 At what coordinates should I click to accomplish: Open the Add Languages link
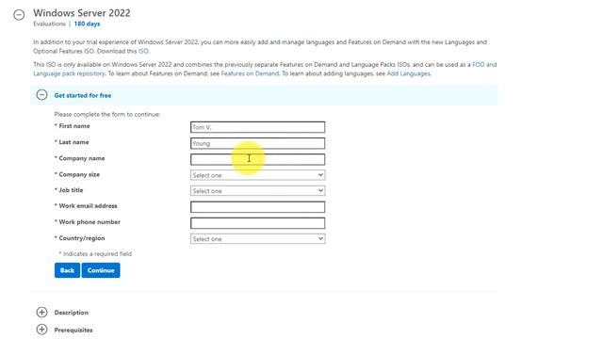point(408,73)
